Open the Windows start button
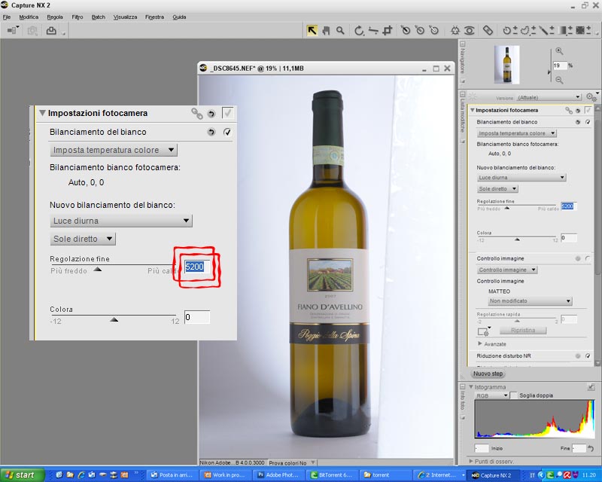The image size is (602, 482). [21, 475]
